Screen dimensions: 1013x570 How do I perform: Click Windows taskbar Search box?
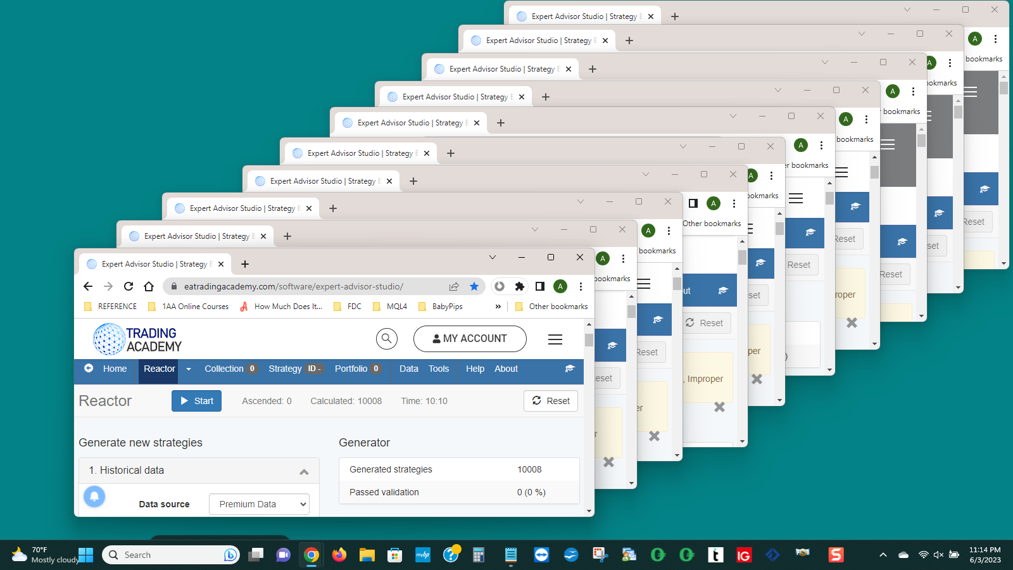point(171,555)
